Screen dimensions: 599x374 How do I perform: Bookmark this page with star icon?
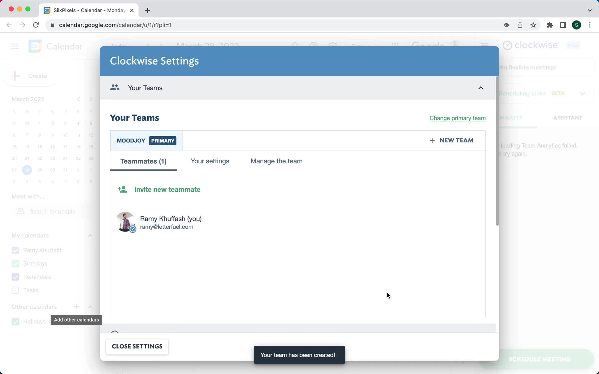point(533,25)
